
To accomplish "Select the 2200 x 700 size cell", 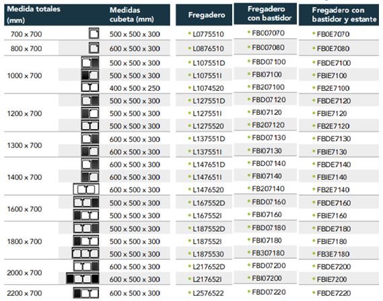I will click(25, 293).
